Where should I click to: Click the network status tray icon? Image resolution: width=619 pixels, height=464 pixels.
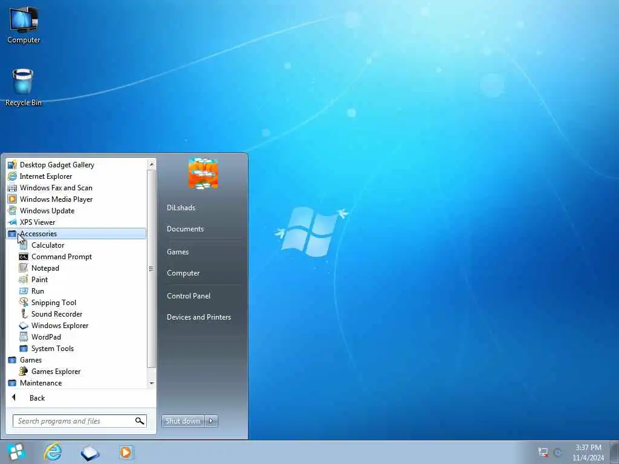543,452
